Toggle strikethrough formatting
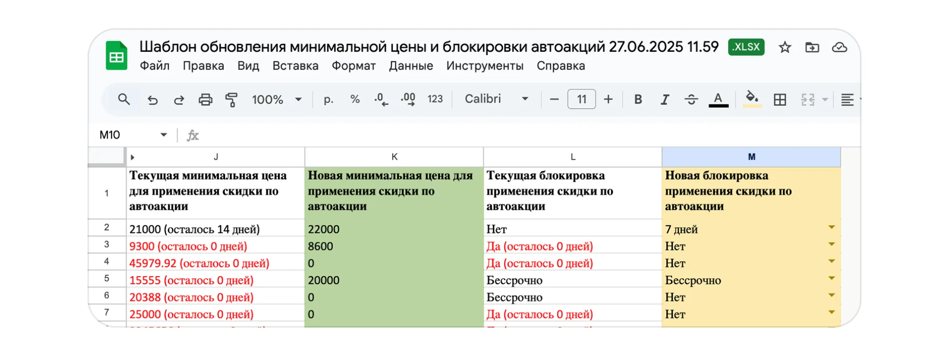 tap(691, 100)
